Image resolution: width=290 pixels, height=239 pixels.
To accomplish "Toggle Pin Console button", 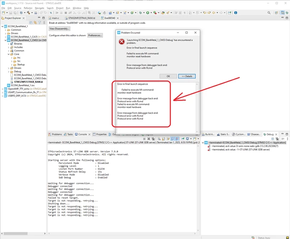I will (183, 138).
